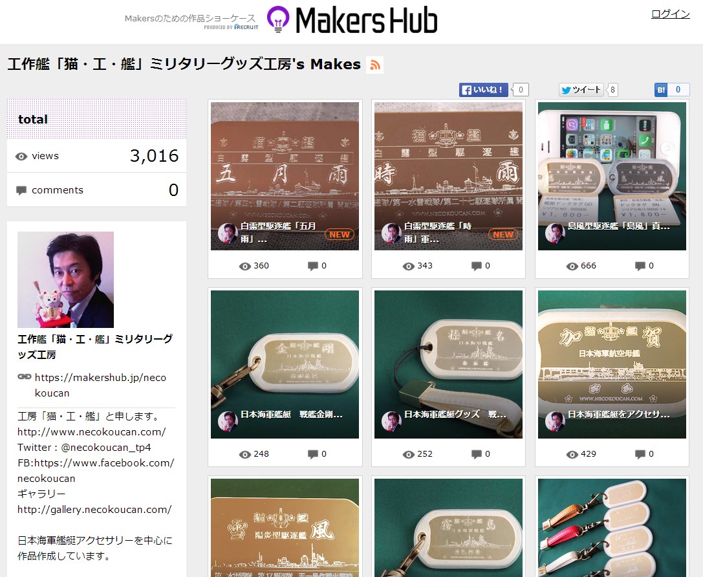
Task: Open the 榛名 battleship goods thumbnail
Action: click(448, 364)
